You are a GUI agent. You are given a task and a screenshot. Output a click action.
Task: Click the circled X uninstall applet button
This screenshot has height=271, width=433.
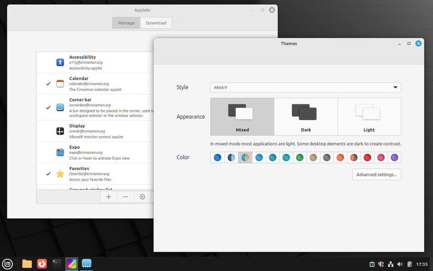pos(142,197)
